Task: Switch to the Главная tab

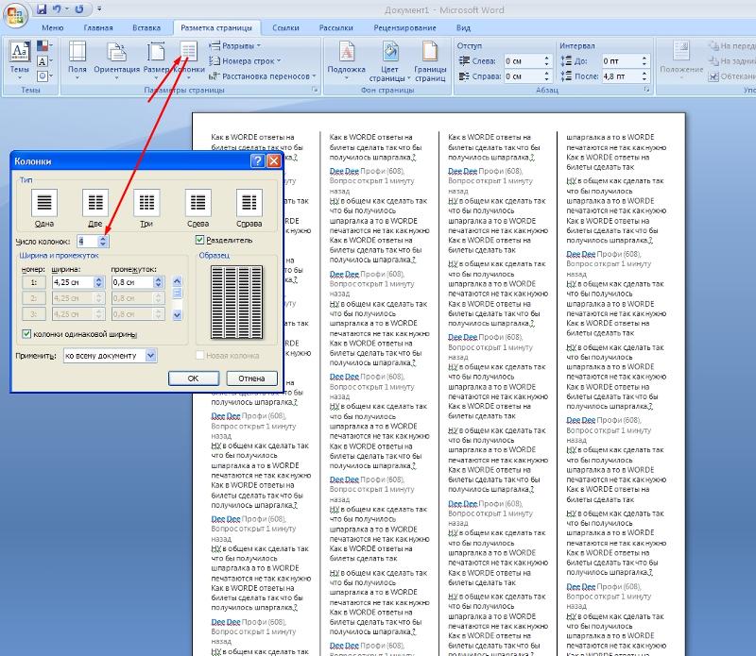Action: [98, 28]
